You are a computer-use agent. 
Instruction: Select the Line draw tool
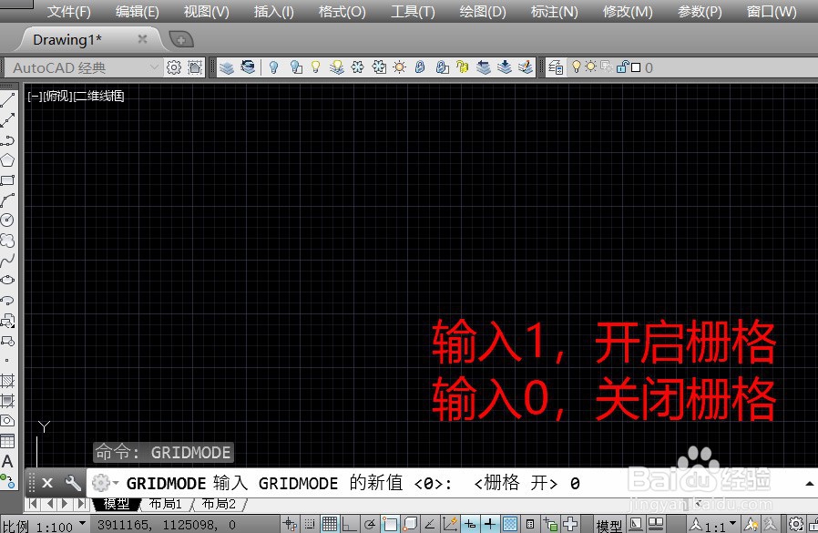click(7, 100)
